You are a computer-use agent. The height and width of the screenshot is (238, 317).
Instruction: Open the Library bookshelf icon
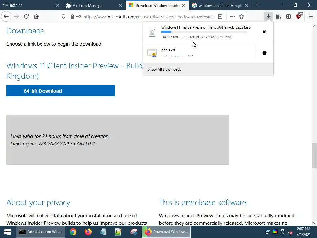pos(279,17)
